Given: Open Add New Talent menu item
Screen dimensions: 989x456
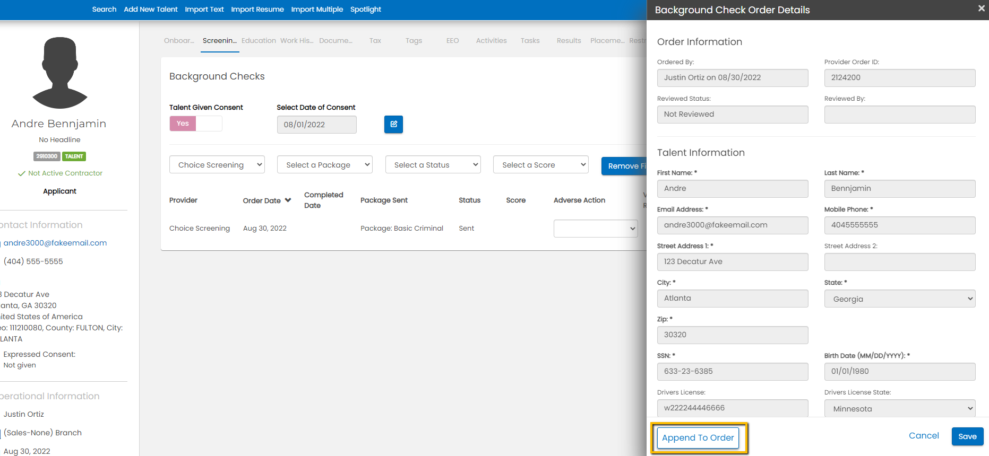Looking at the screenshot, I should coord(151,10).
